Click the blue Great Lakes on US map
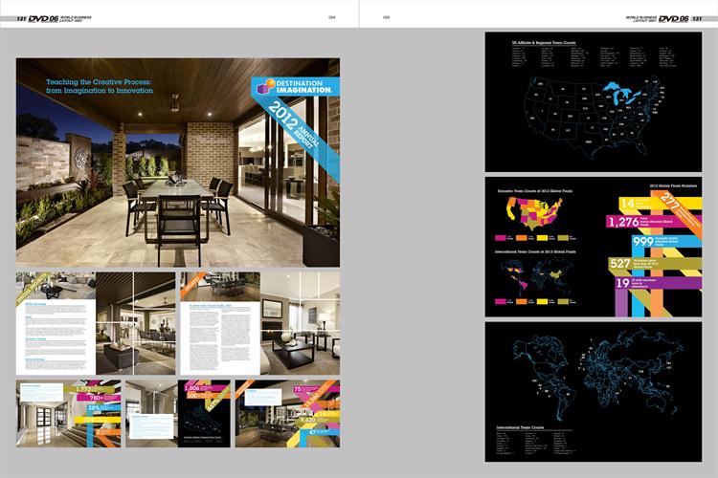718x478 pixels. [x=613, y=96]
